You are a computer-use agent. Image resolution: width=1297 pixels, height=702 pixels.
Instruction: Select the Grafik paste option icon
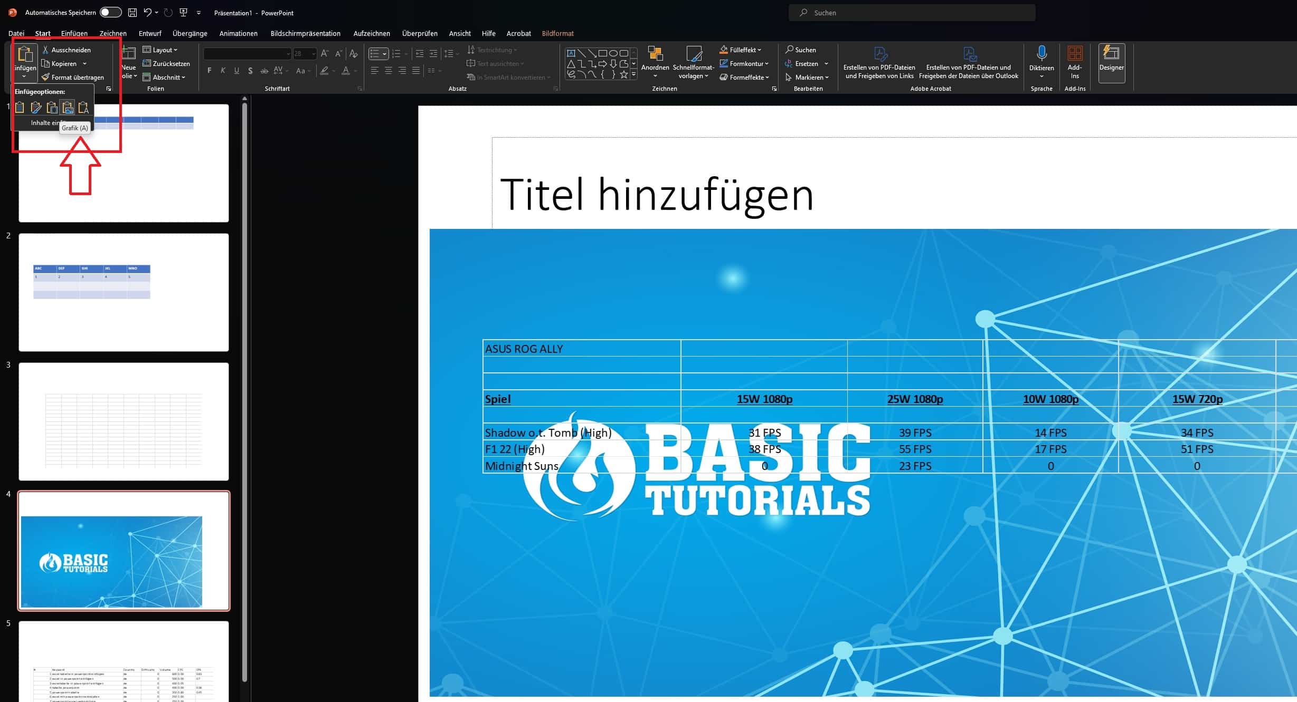pyautogui.click(x=68, y=108)
